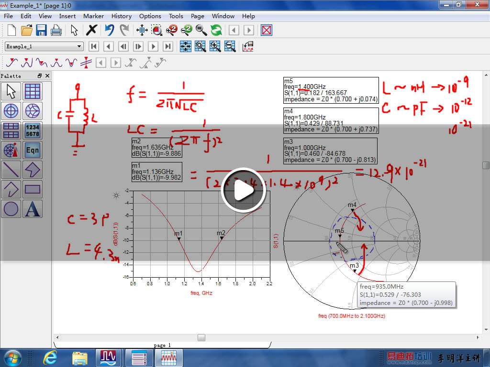Open a file with folder icon
The width and height of the screenshot is (490, 367).
click(x=27, y=30)
